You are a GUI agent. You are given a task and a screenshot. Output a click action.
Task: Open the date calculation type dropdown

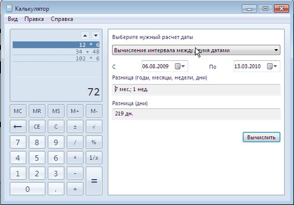click(x=196, y=50)
